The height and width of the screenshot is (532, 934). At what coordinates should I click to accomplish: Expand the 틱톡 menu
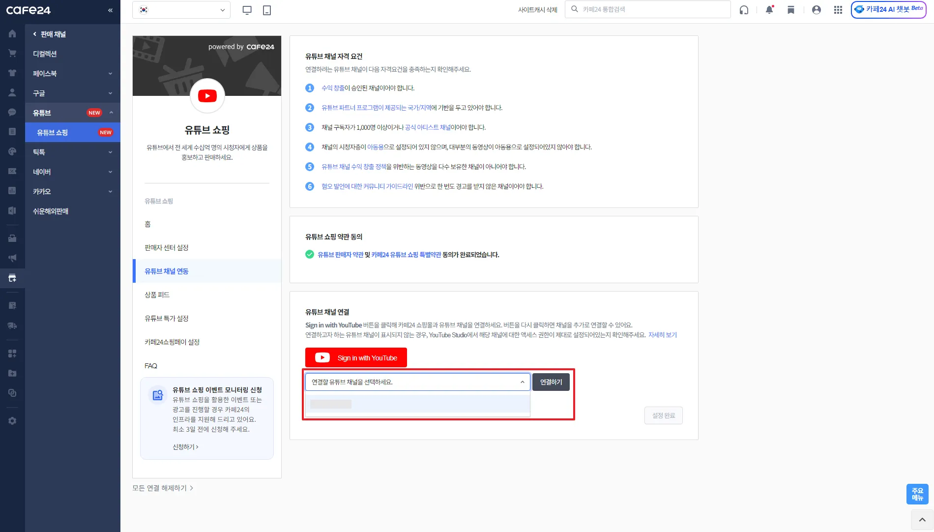coord(73,152)
